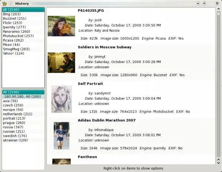Select the -180,90,180,-90 (260) tag
Image resolution: width=222 pixels, height=172 pixels.
[x=23, y=97]
